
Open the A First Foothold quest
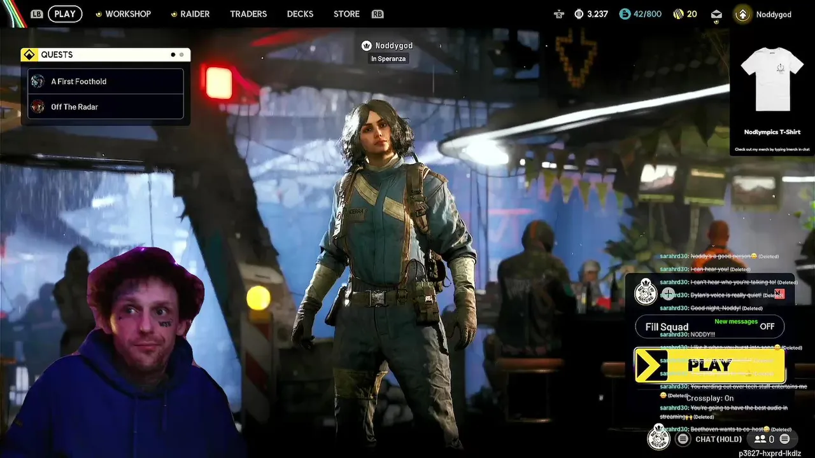[x=106, y=81]
